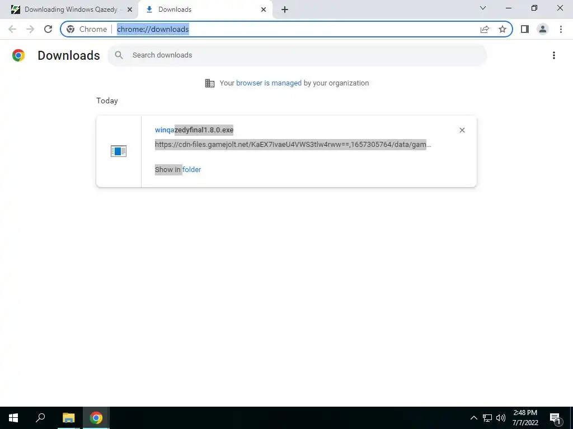Click the managed organization building icon
This screenshot has height=429, width=573.
210,83
